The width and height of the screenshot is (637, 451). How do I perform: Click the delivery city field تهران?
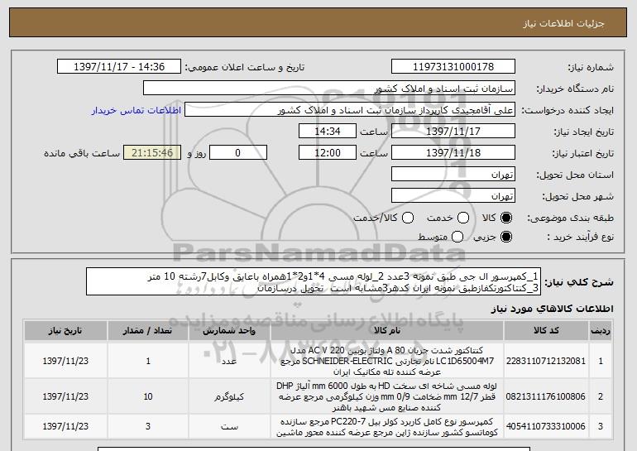coord(453,196)
